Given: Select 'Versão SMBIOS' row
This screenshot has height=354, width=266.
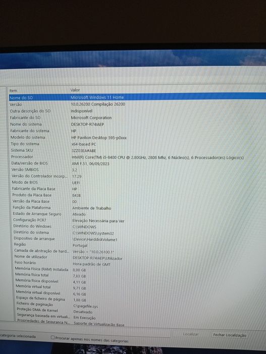Looking at the screenshot, I should click(x=25, y=169).
